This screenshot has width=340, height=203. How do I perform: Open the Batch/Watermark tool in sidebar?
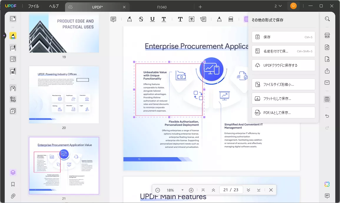coord(13,111)
